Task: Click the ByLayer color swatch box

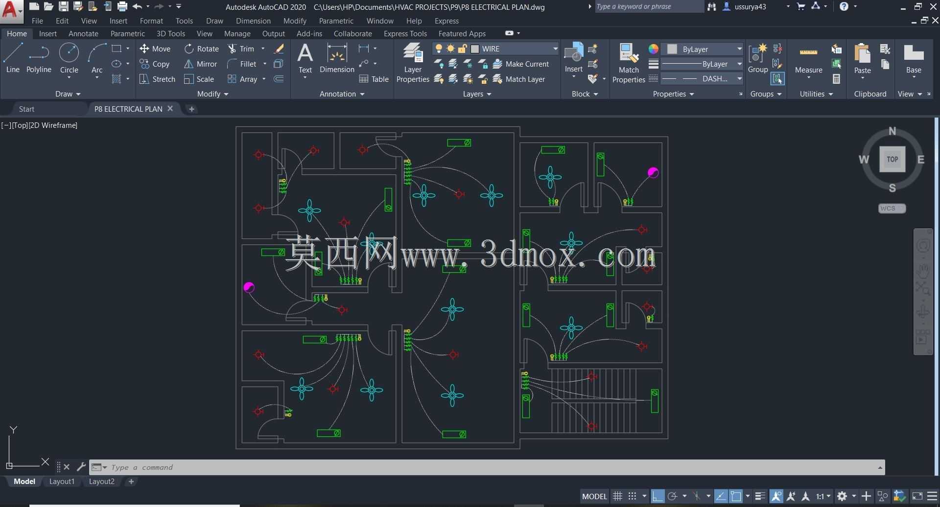Action: coord(672,49)
